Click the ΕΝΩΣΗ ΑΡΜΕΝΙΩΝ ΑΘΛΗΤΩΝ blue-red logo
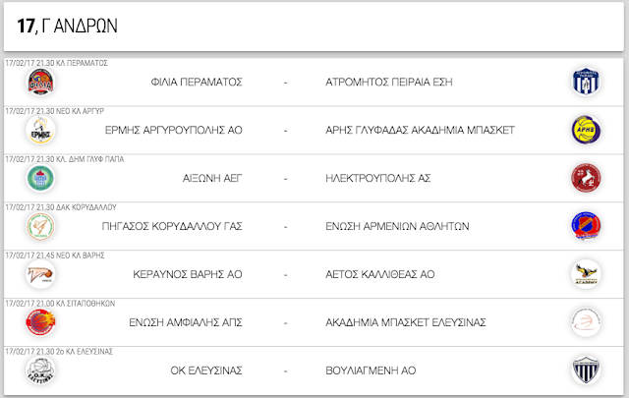629x398 pixels. 586,226
